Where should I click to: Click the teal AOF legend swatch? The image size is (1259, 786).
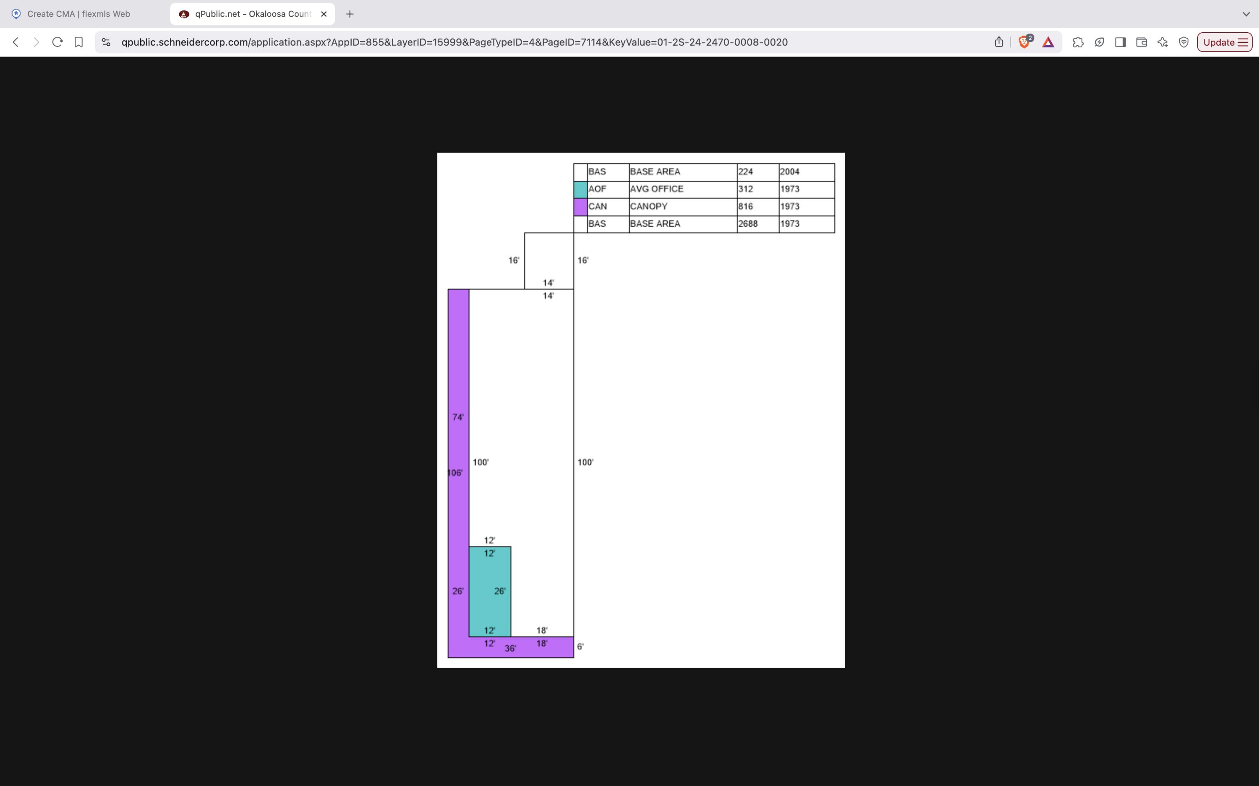(580, 189)
